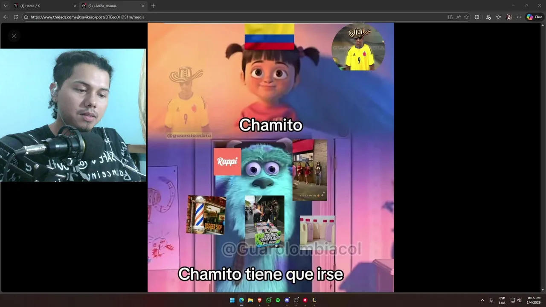Open Brave browser from taskbar
Image resolution: width=546 pixels, height=307 pixels.
(x=259, y=300)
